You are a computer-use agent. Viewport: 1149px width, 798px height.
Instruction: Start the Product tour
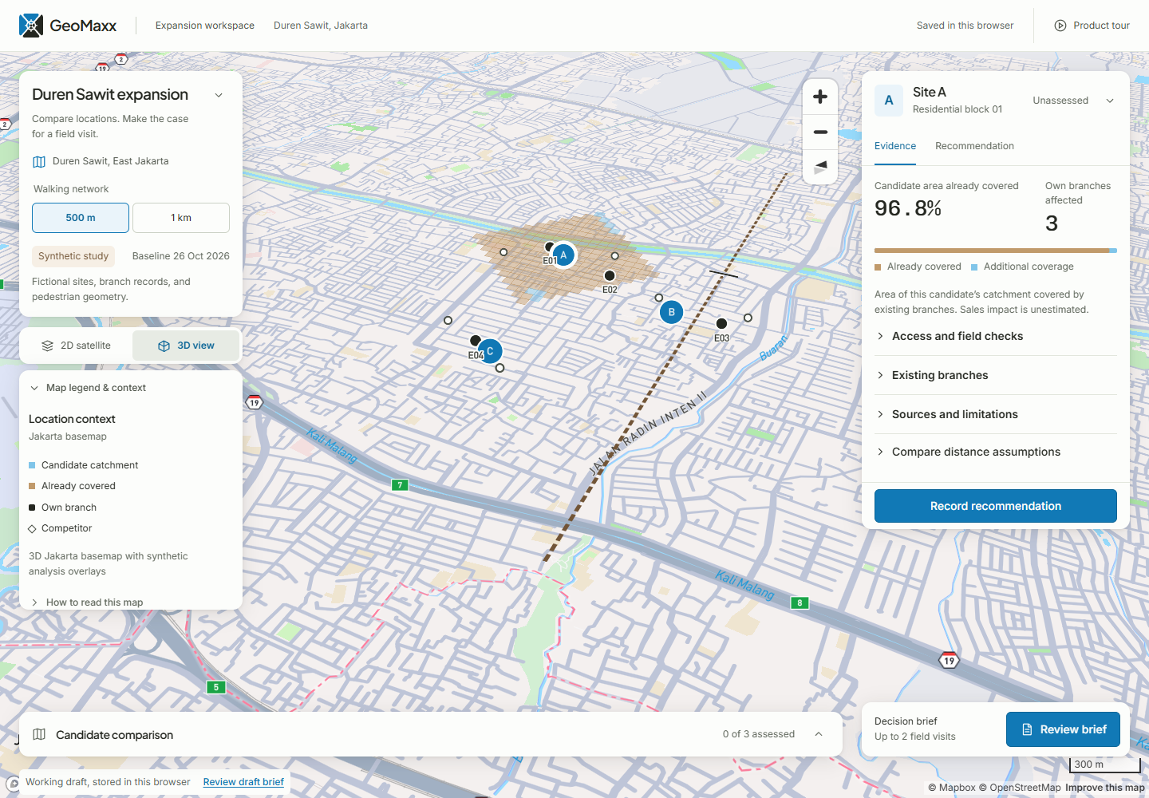pos(1092,26)
